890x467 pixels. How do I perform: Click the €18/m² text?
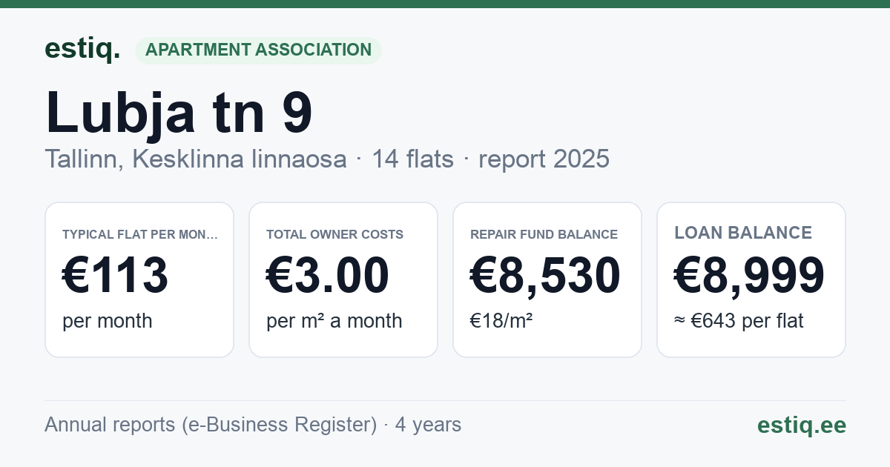tap(501, 321)
